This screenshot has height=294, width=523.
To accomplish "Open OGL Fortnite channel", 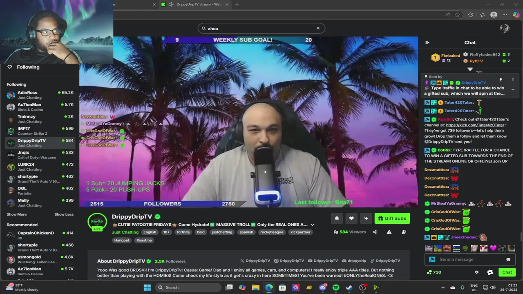I will tap(40, 191).
